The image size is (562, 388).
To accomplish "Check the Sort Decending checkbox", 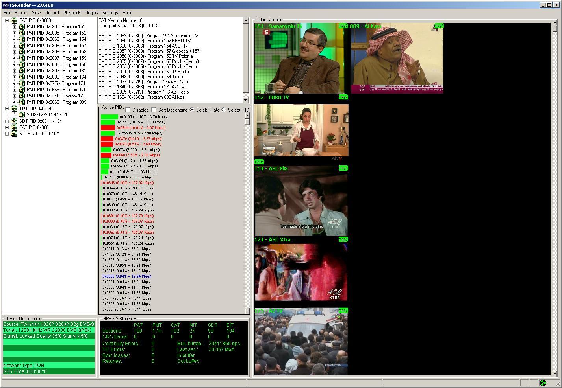I will point(154,110).
